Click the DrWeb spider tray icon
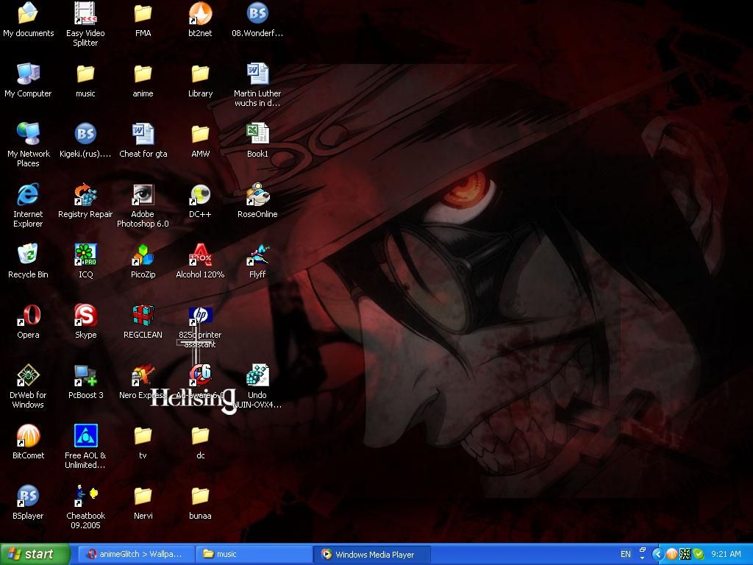Viewport: 753px width, 565px height. click(685, 555)
